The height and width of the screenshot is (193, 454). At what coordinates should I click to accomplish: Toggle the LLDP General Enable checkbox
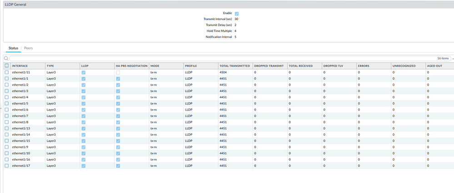click(x=237, y=13)
